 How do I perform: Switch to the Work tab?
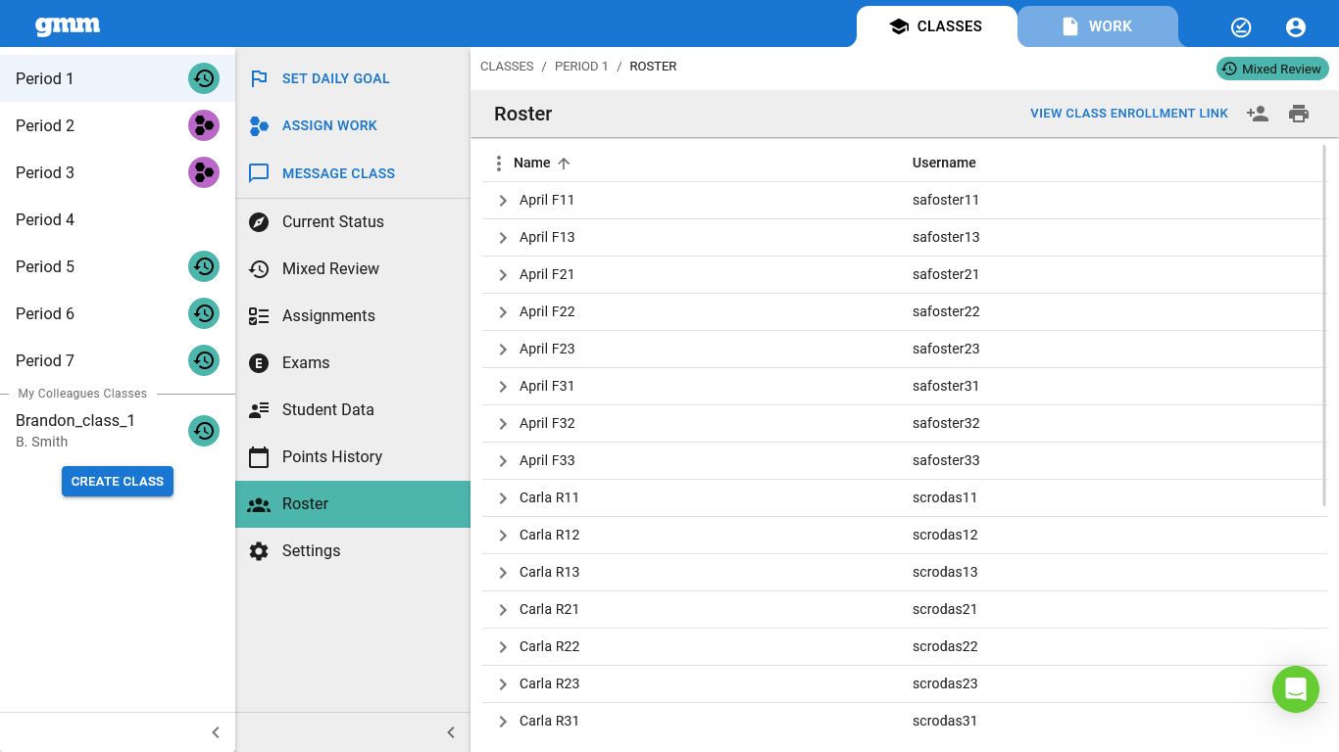[x=1097, y=26]
